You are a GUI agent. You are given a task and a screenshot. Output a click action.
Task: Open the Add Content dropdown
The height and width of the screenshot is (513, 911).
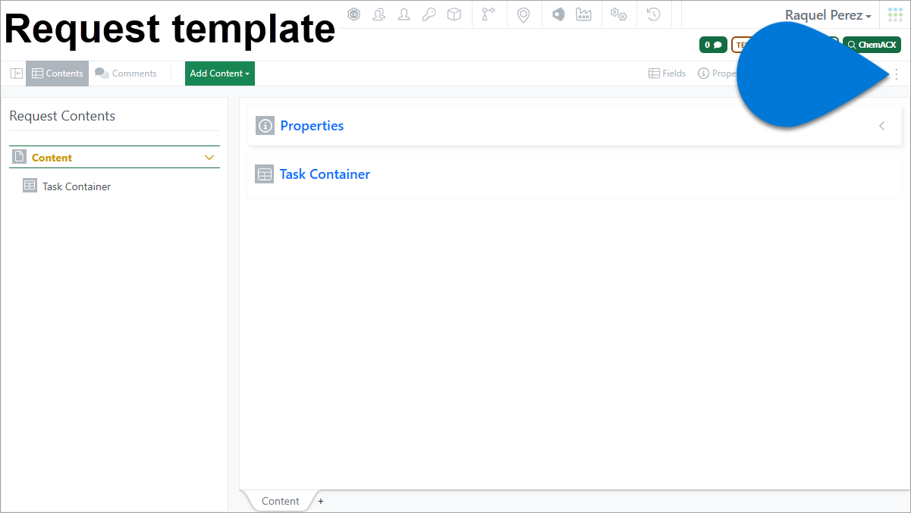point(220,74)
